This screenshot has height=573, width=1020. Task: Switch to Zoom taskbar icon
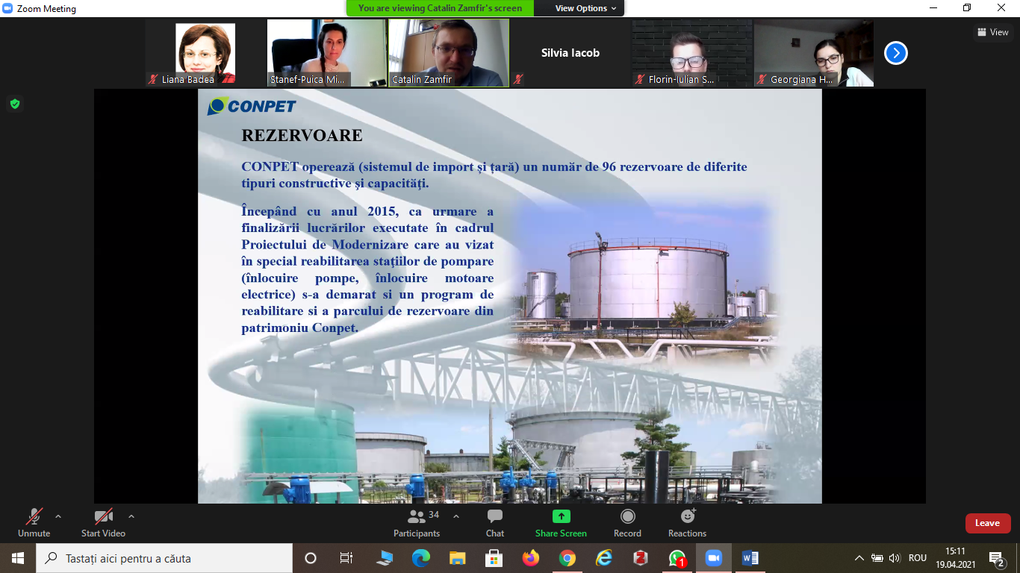click(714, 558)
